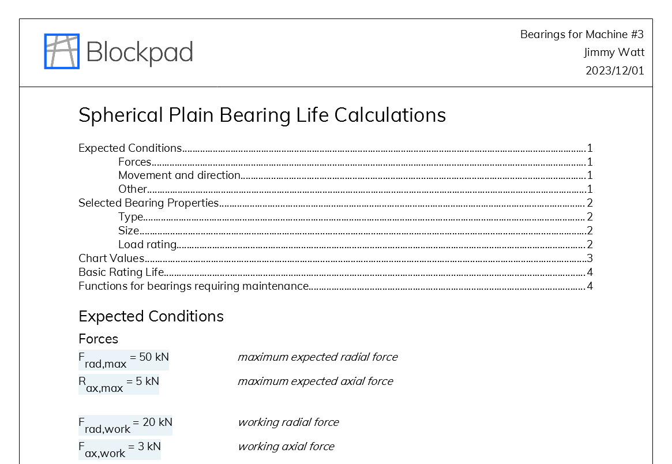Select the F rad,max = 50 kN equation
This screenshot has height=464, width=672.
123,360
